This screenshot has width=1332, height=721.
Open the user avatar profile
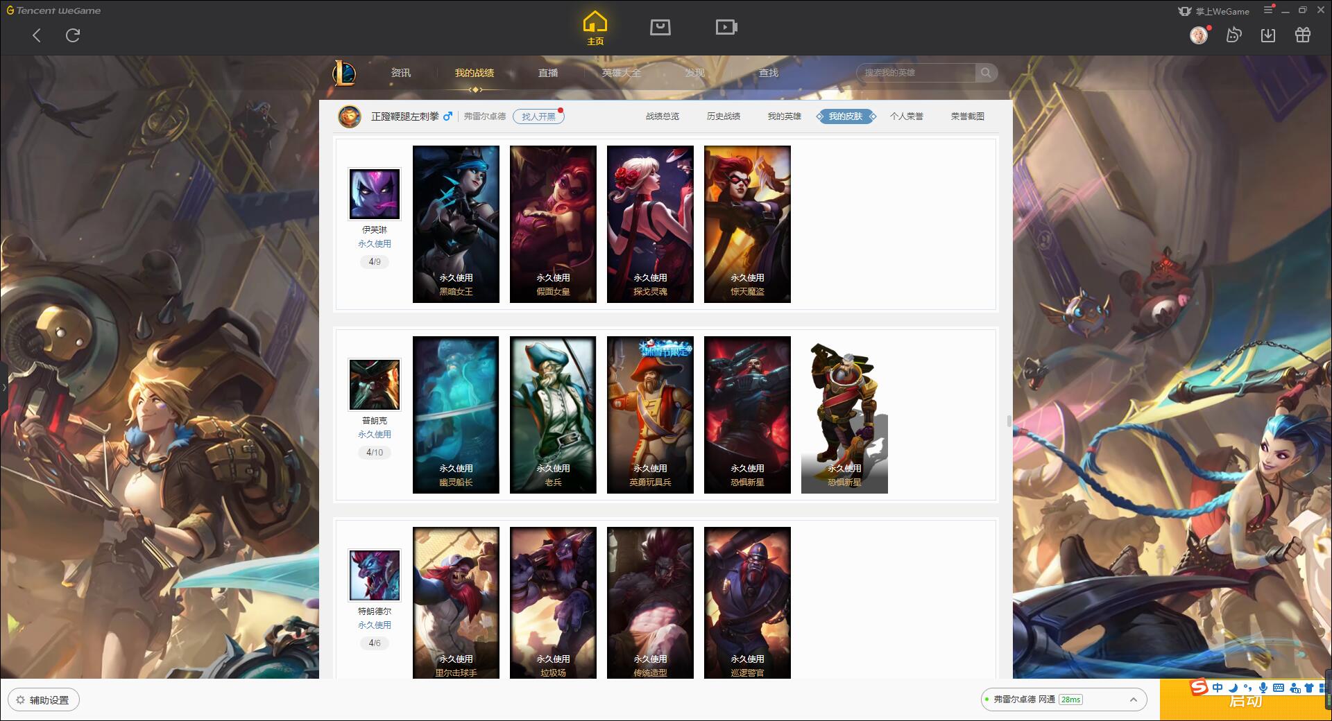click(1199, 35)
